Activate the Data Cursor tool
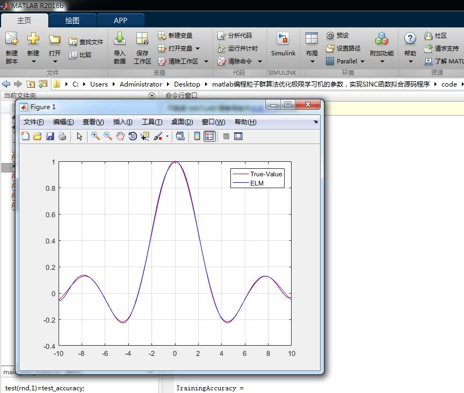464x393 pixels. (145, 136)
